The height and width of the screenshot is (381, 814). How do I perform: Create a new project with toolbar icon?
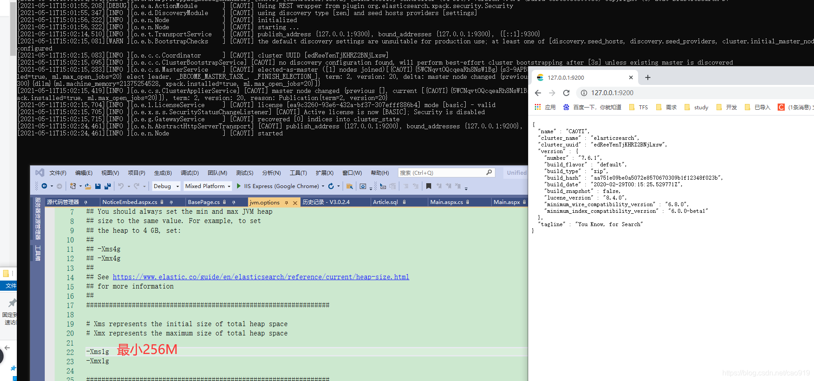[x=73, y=186]
